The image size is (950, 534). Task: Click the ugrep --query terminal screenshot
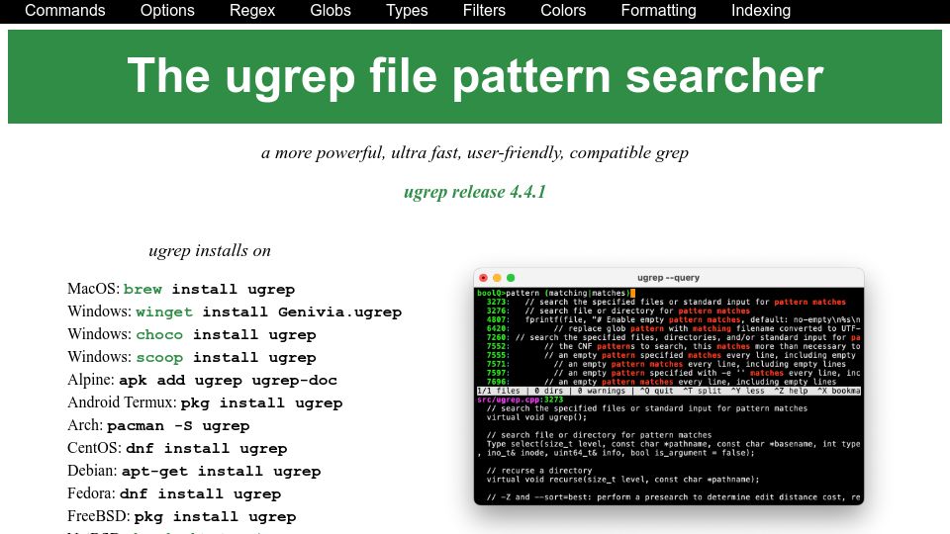pyautogui.click(x=669, y=387)
